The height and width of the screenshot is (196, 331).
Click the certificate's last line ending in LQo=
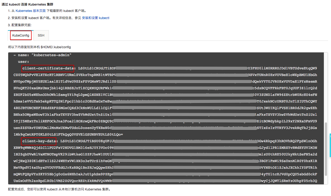(x=68, y=135)
